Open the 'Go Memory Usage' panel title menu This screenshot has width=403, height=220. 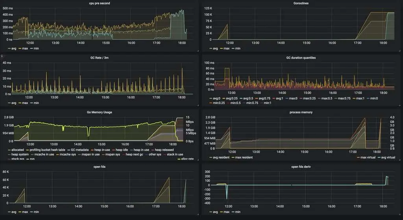(100, 112)
